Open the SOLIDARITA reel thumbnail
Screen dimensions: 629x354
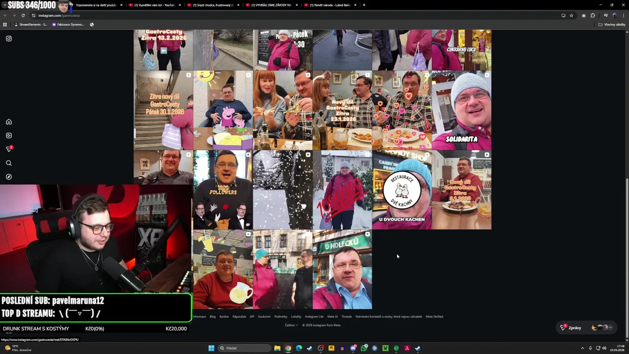tap(461, 110)
